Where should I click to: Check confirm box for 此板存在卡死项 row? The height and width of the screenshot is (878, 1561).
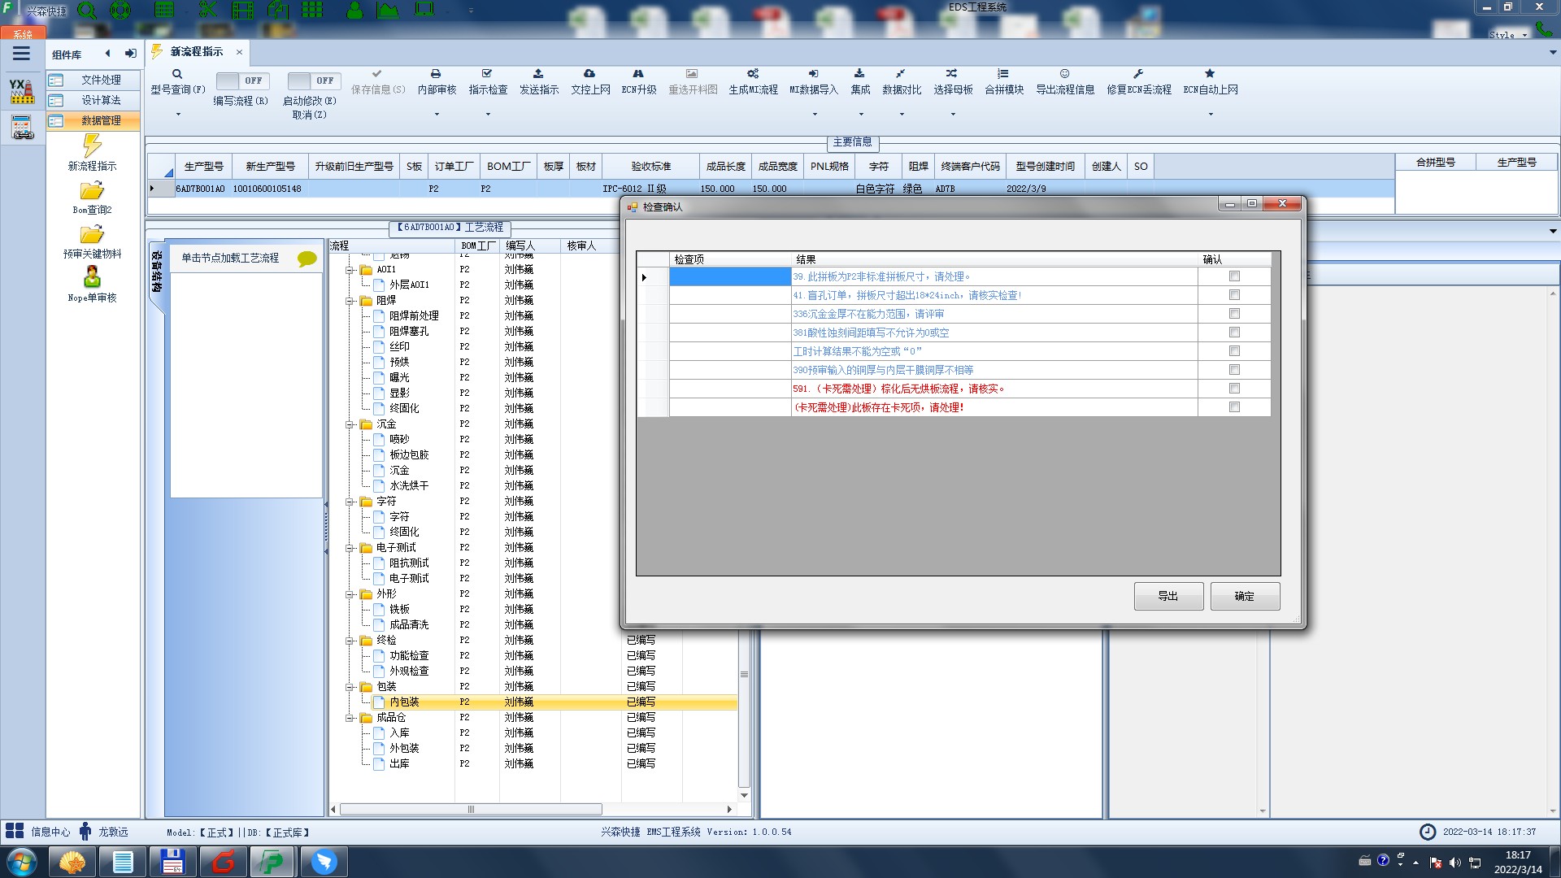click(x=1234, y=407)
